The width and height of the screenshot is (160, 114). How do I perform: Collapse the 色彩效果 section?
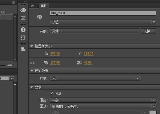pyautogui.click(x=32, y=71)
